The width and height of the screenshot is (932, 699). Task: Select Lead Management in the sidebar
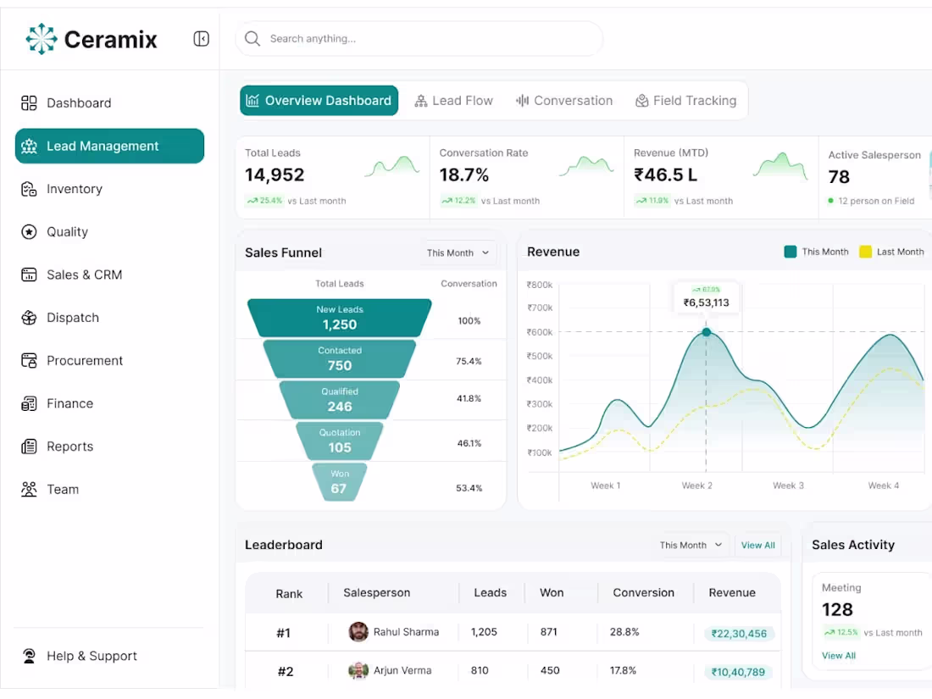(109, 147)
